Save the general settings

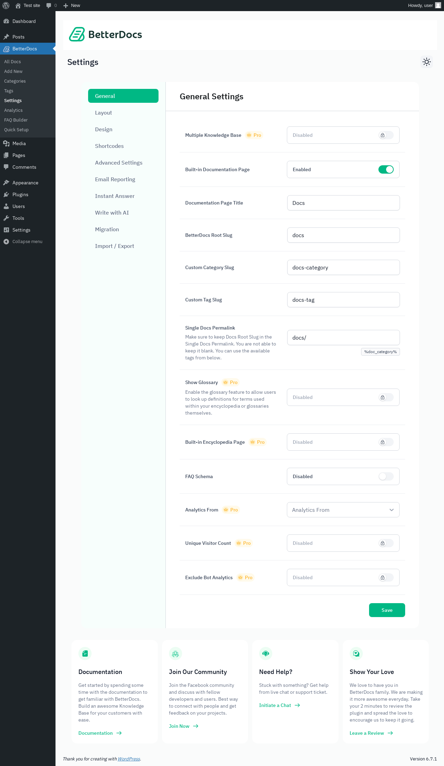pyautogui.click(x=387, y=610)
